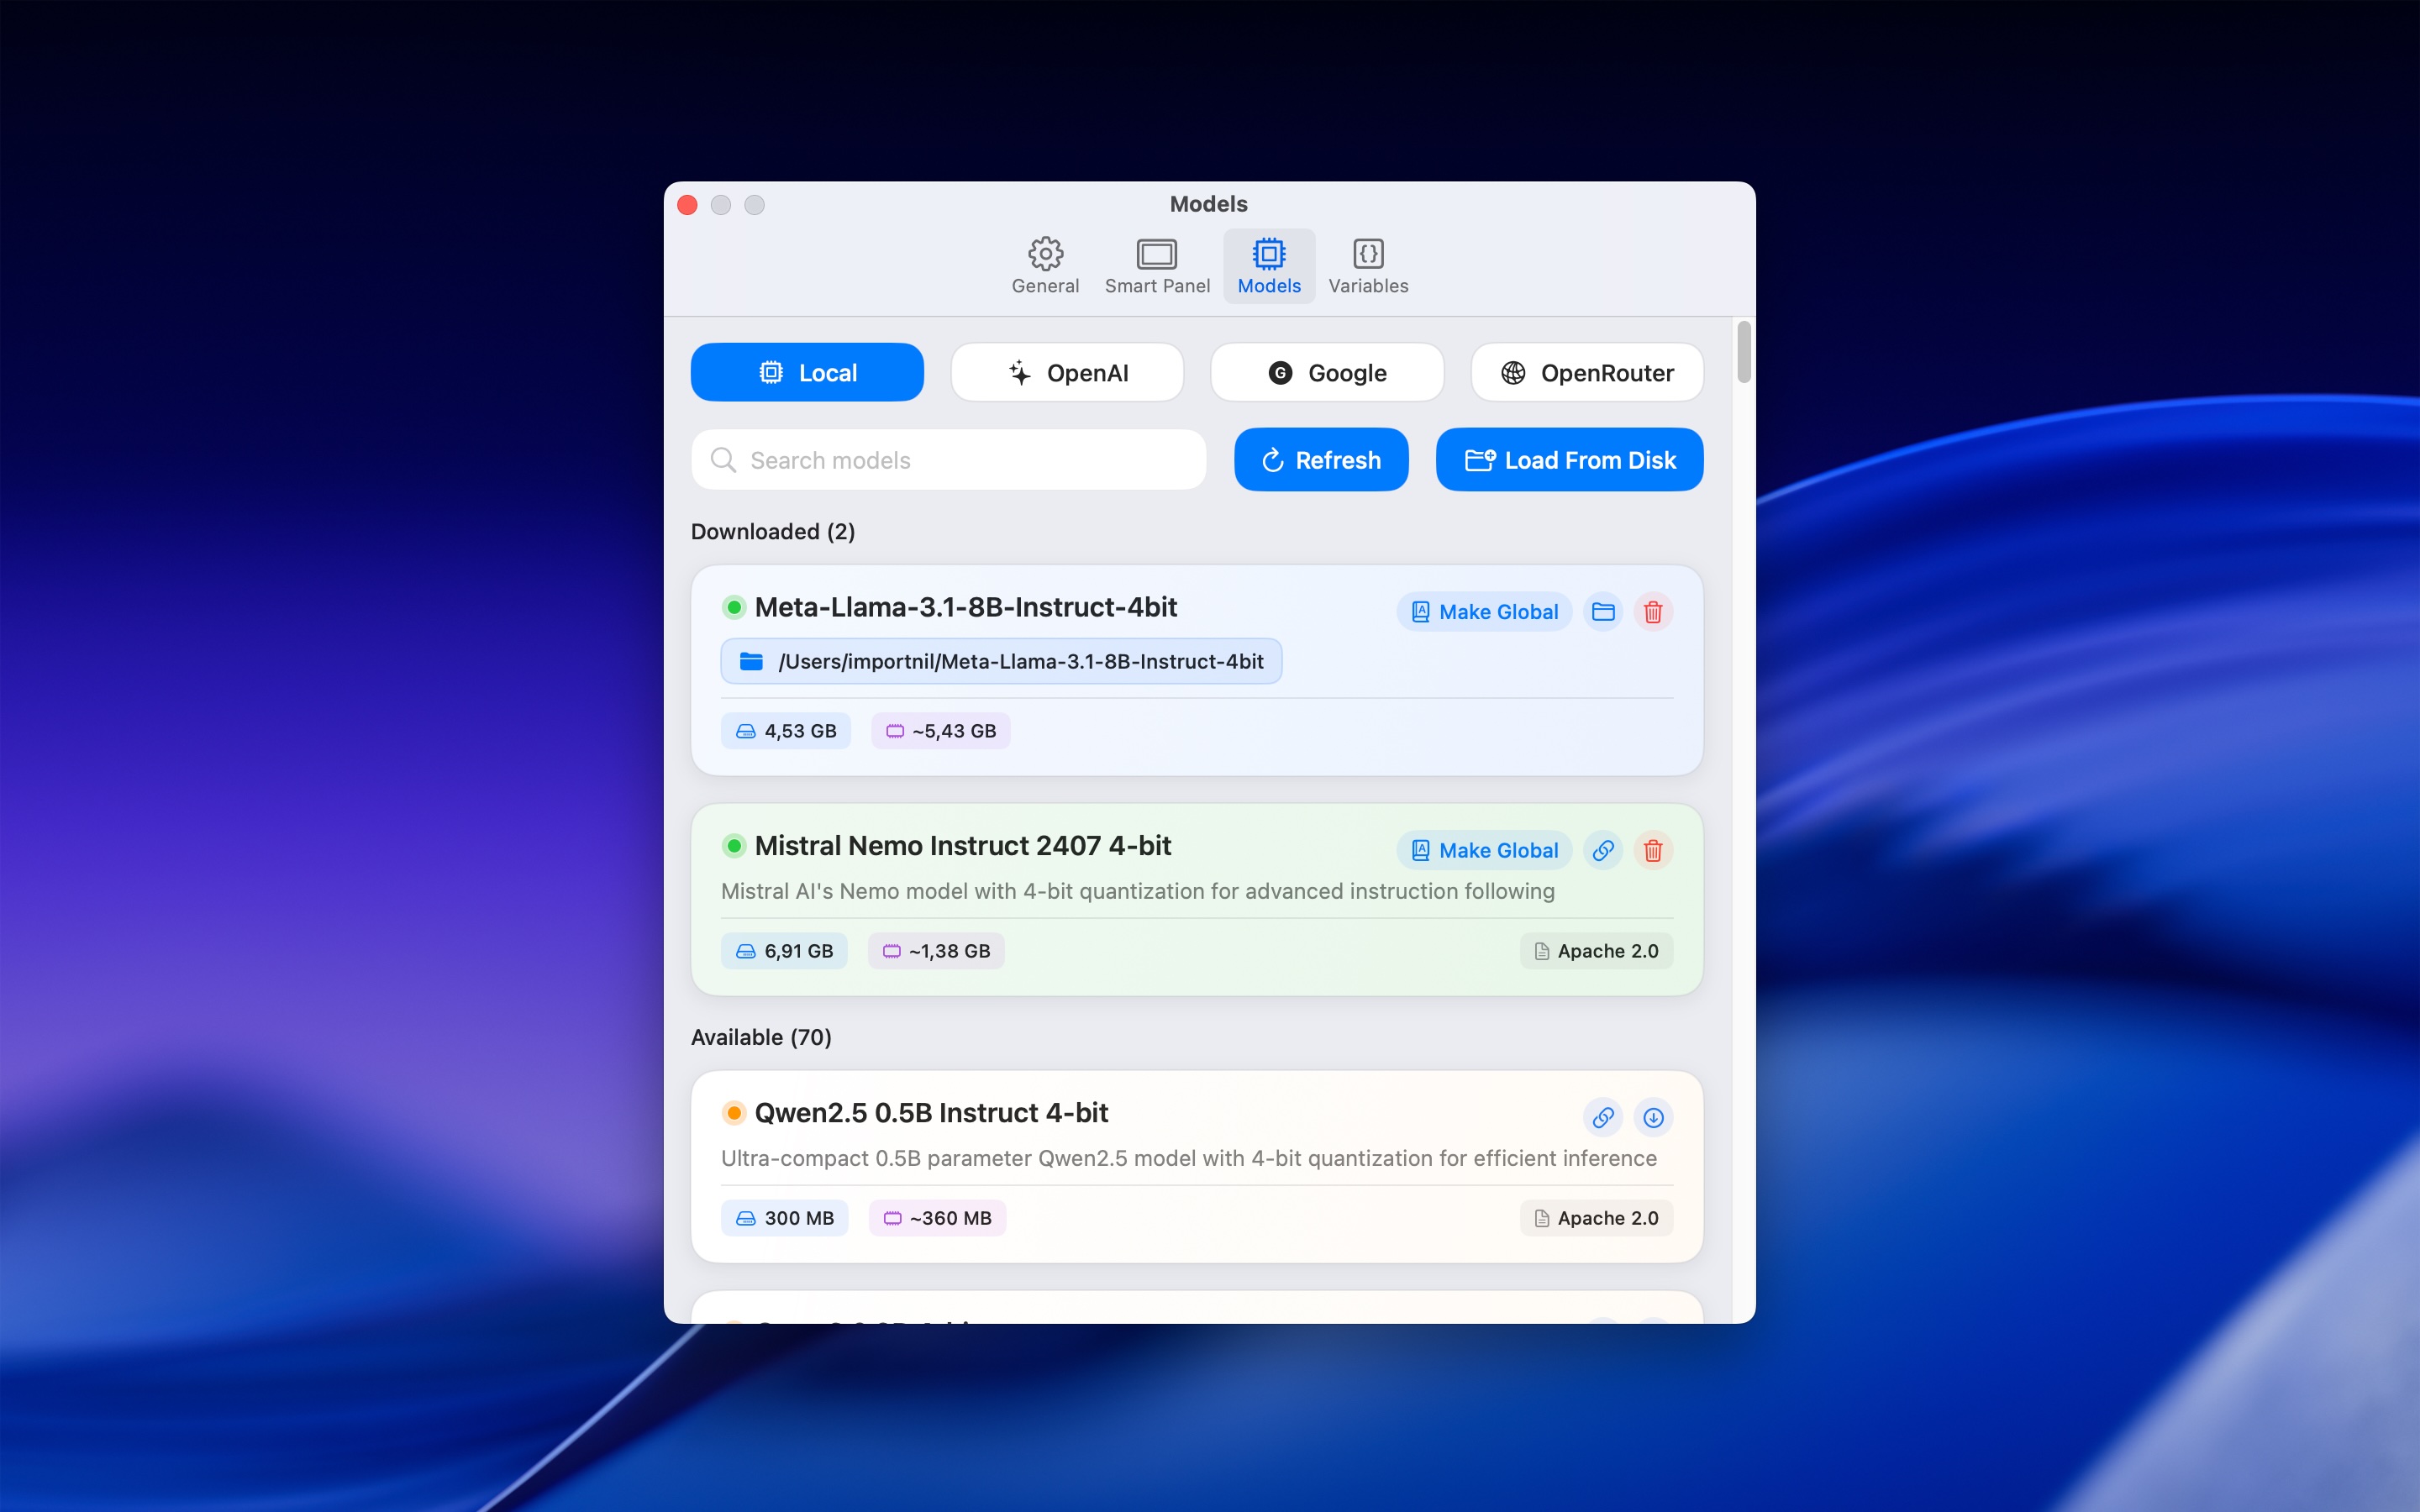Open the Variables tab
Image resolution: width=2420 pixels, height=1512 pixels.
(x=1368, y=266)
